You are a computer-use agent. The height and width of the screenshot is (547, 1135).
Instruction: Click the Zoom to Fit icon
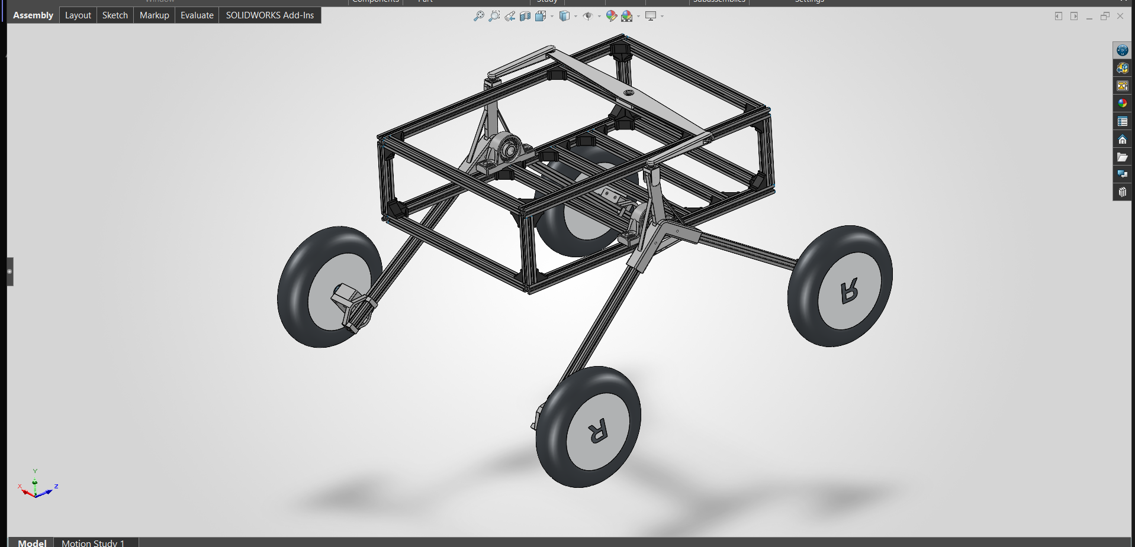coord(479,16)
